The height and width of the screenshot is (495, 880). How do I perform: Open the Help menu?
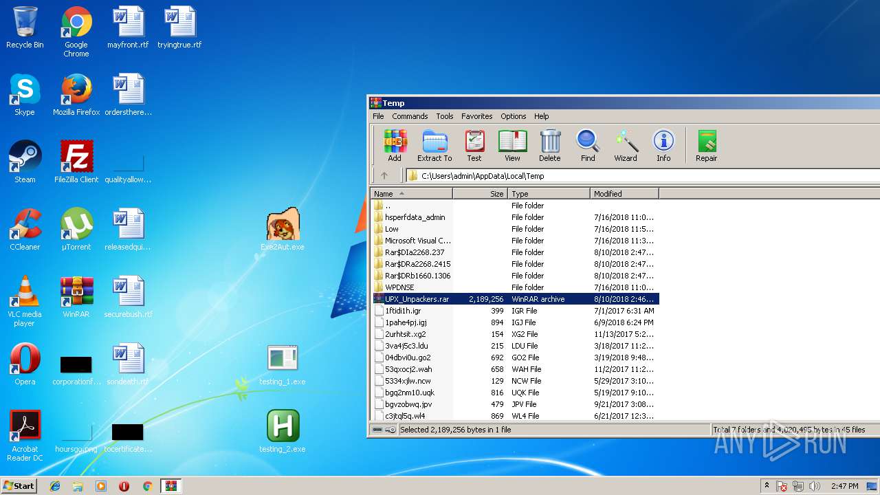(x=542, y=116)
